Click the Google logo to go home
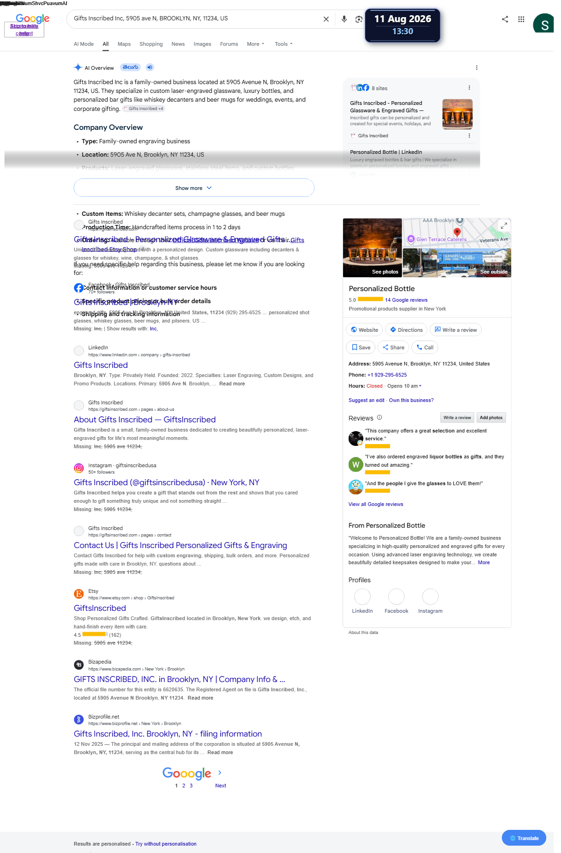Viewport: 561px width, 853px height. [x=32, y=18]
